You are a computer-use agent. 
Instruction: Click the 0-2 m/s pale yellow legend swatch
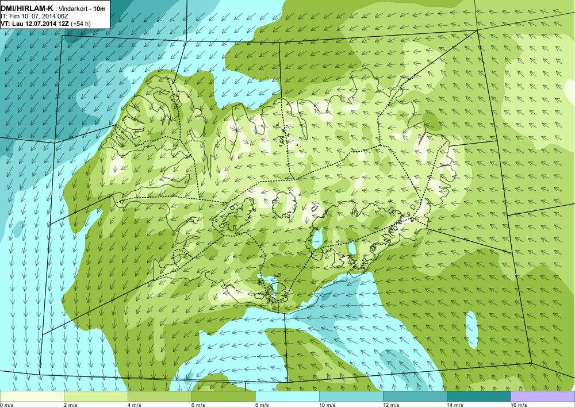coord(32,397)
